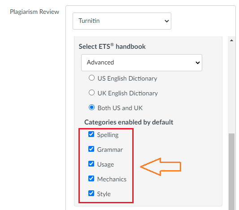Click the chevron arrow beside Turnitin
This screenshot has width=239, height=210.
167,21
